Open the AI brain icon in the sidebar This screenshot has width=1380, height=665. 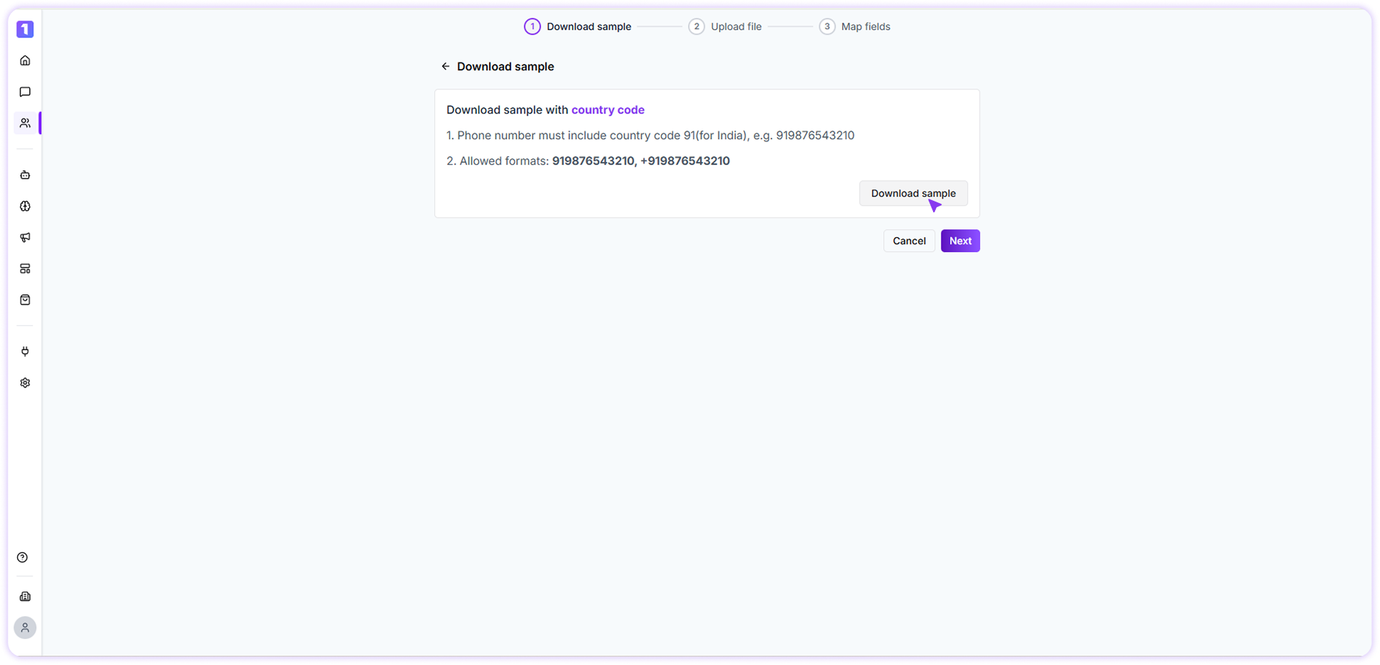pyautogui.click(x=25, y=206)
